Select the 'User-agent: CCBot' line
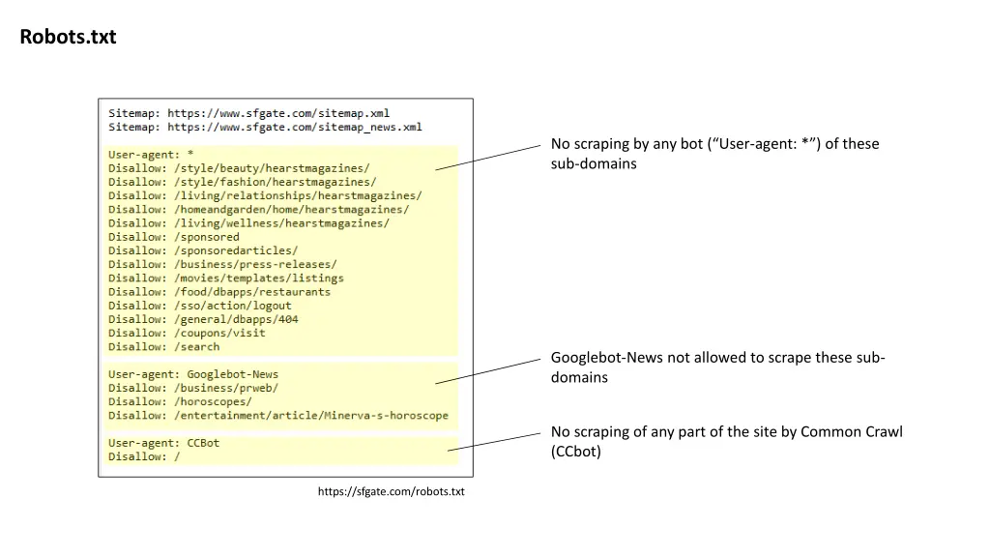 pyautogui.click(x=164, y=443)
